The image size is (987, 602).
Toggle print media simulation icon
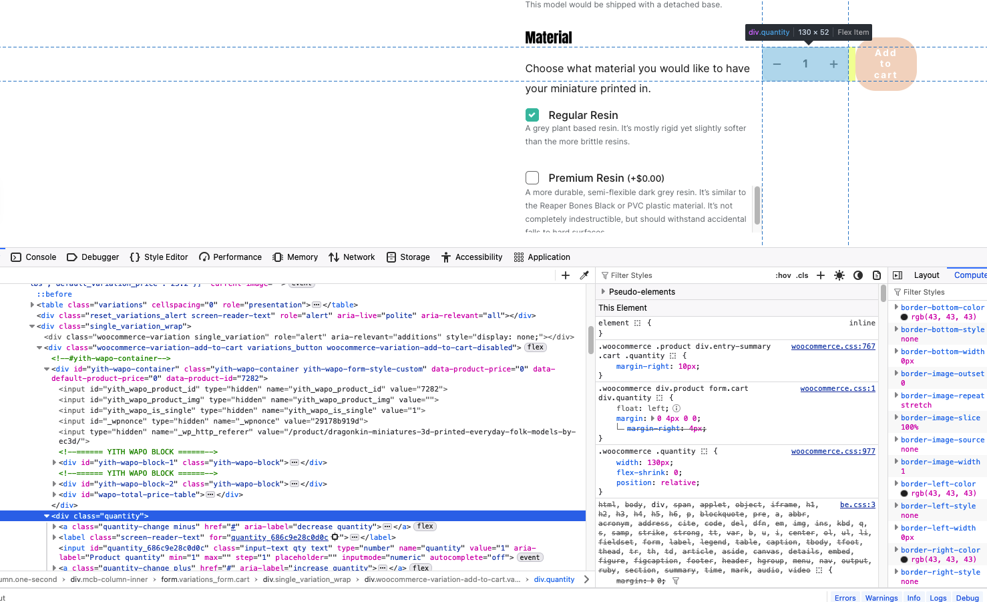click(x=877, y=275)
